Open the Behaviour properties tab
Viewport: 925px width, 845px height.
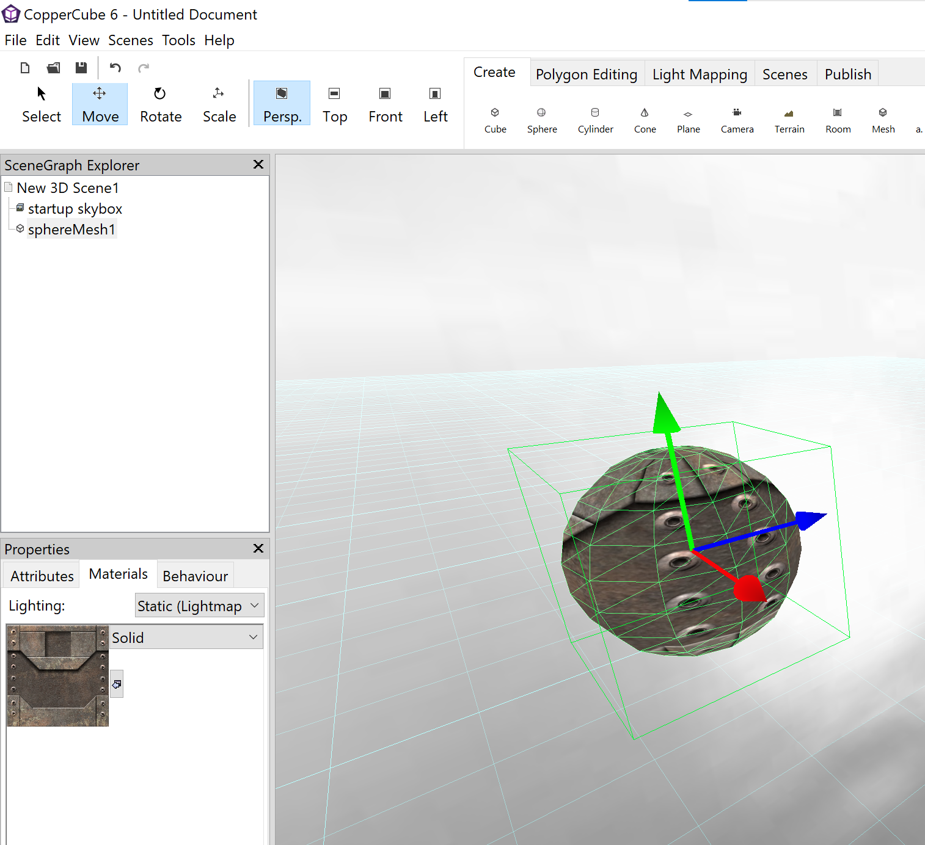click(195, 576)
